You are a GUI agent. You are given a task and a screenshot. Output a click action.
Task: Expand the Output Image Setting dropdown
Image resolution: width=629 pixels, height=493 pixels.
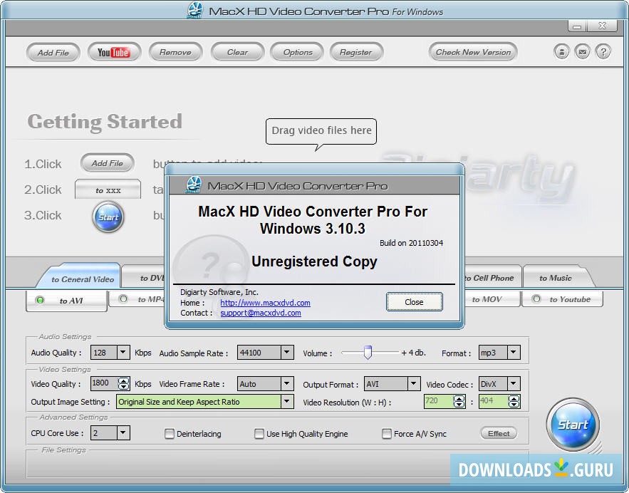click(286, 402)
